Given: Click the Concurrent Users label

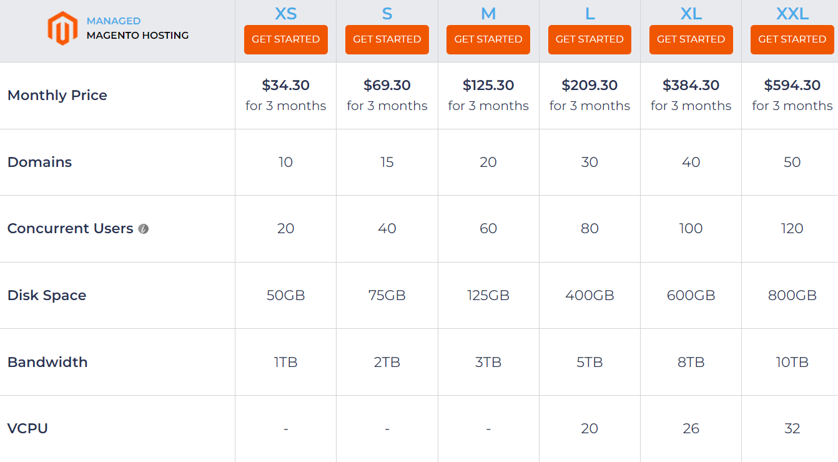Looking at the screenshot, I should tap(70, 229).
